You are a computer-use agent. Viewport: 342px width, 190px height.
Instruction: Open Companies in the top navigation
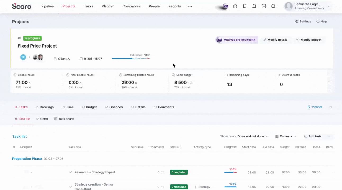pos(131,6)
